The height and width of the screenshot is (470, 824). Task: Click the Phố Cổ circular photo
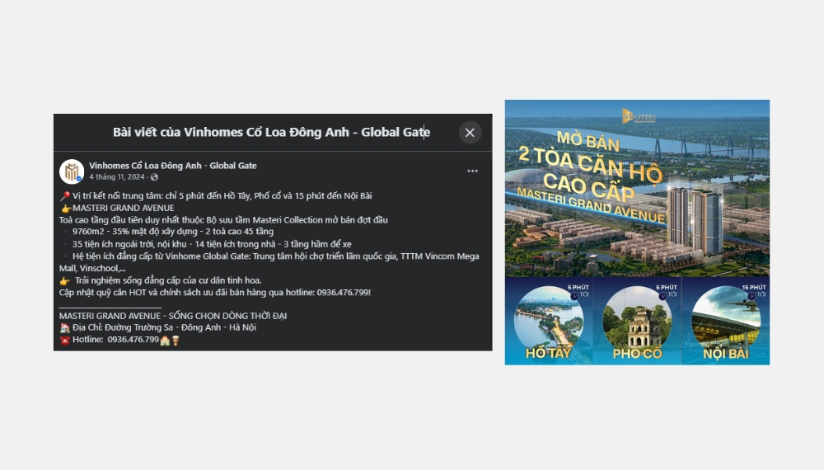pos(637,320)
